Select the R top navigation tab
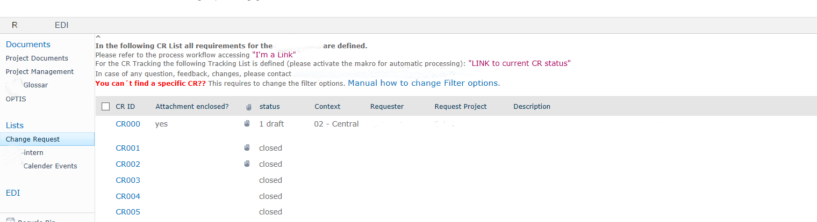 tap(15, 25)
